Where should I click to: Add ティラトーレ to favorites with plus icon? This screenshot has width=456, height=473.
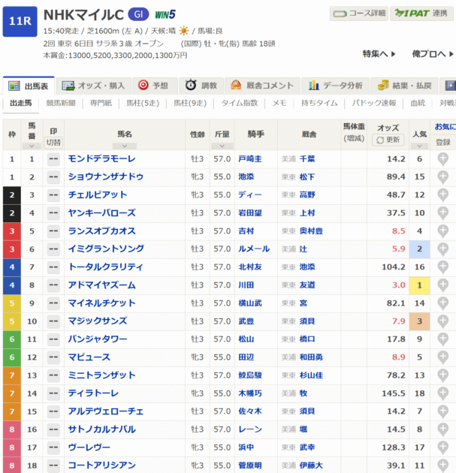[x=442, y=393]
